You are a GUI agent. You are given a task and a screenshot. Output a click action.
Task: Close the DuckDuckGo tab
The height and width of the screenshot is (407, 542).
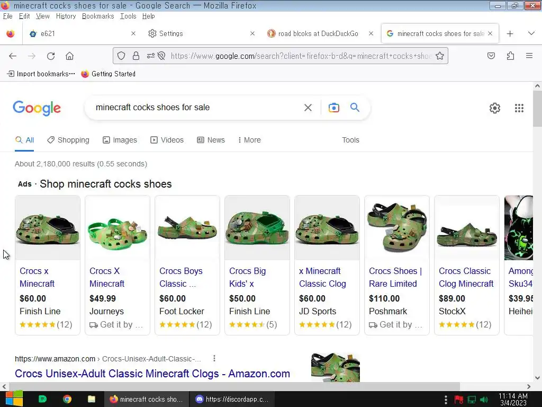pos(371,33)
